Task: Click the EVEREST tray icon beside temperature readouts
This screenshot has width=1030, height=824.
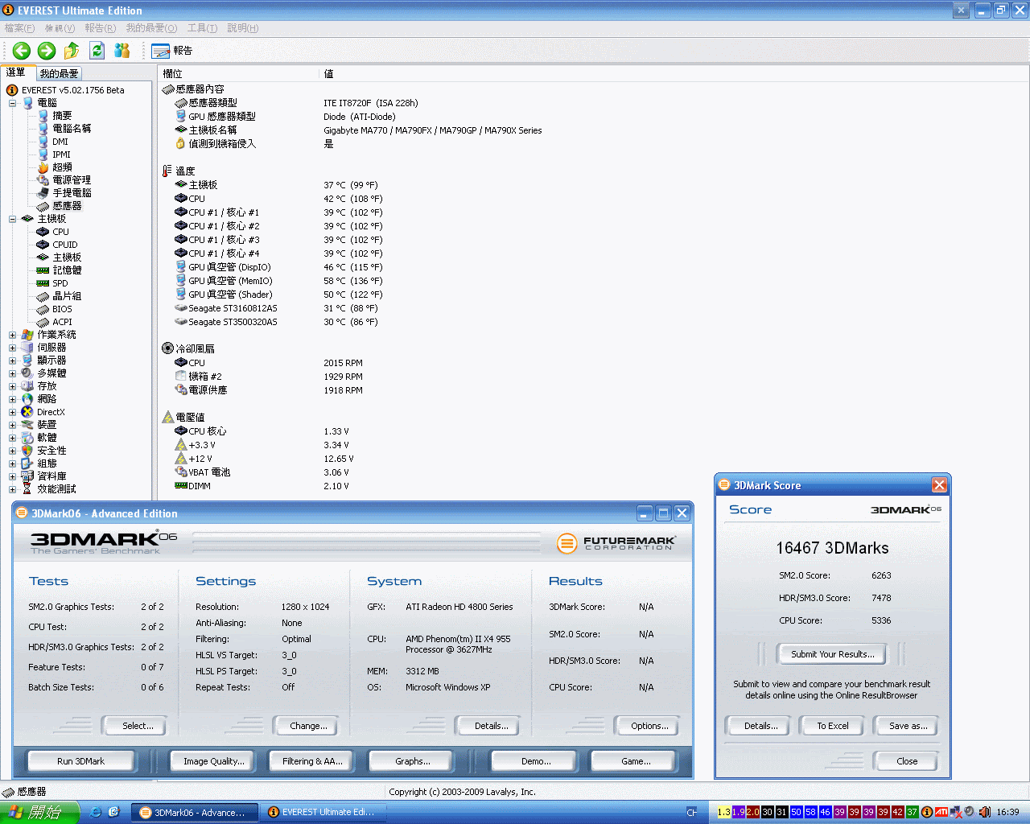Action: [927, 812]
